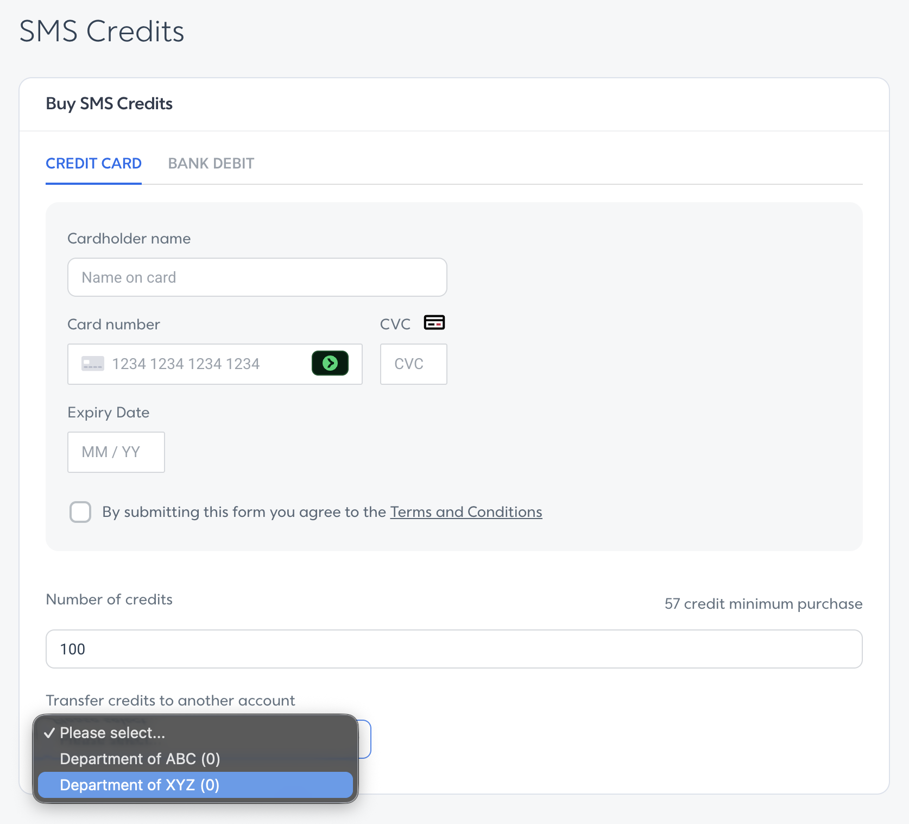The height and width of the screenshot is (824, 909).
Task: Choose Department of XYZ (0) option
Action: (x=195, y=785)
